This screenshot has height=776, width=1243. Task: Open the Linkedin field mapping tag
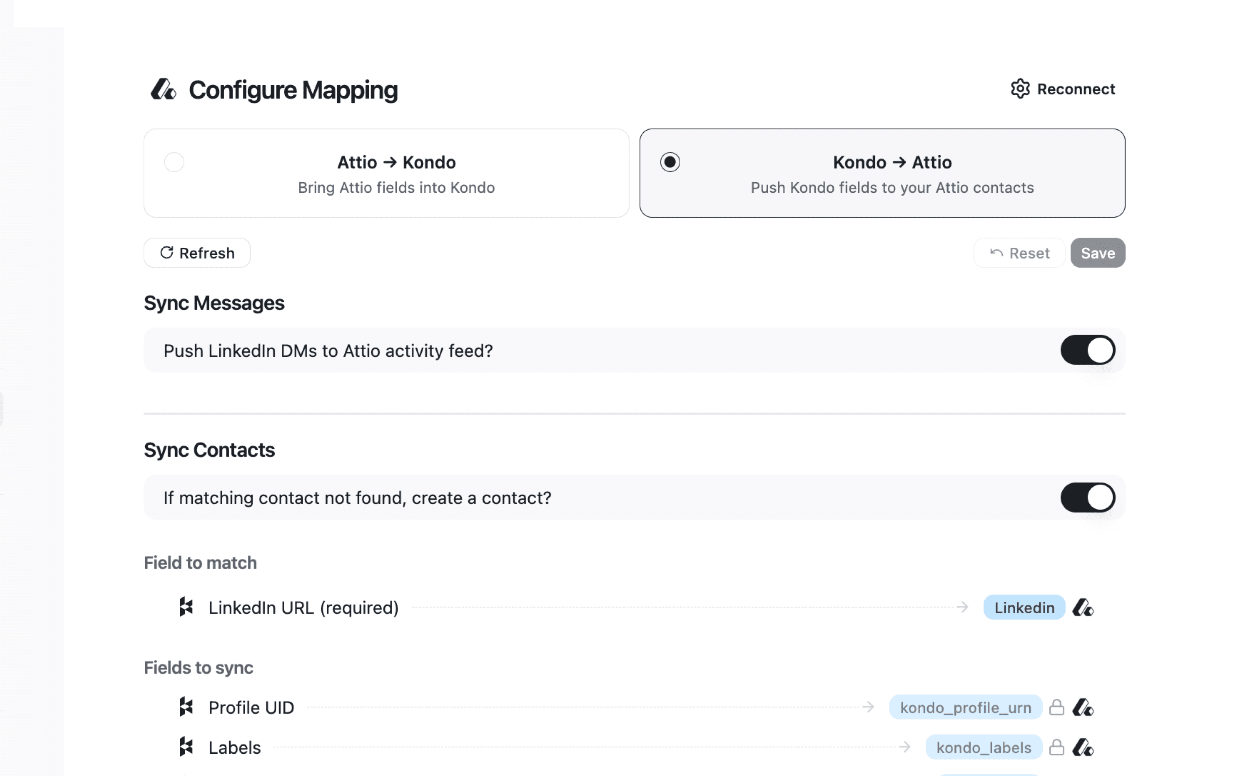(x=1023, y=608)
